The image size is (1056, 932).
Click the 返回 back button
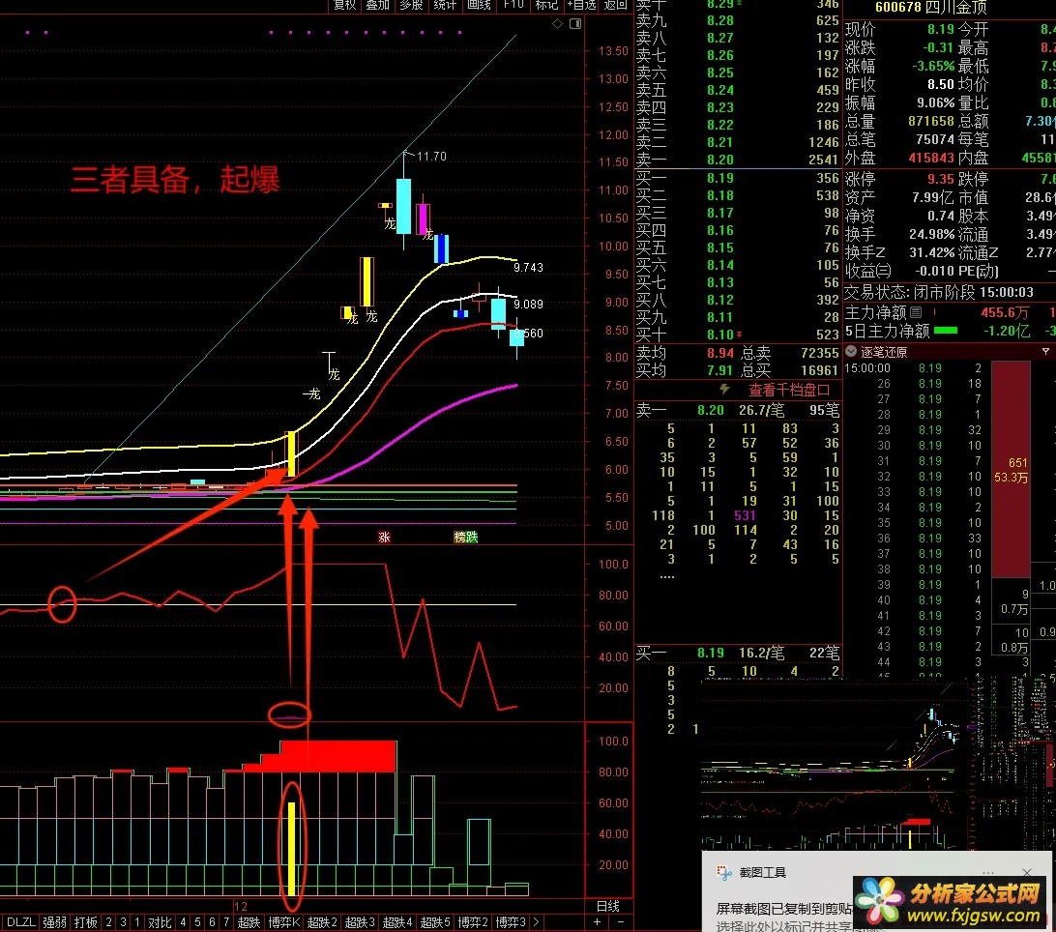(616, 6)
